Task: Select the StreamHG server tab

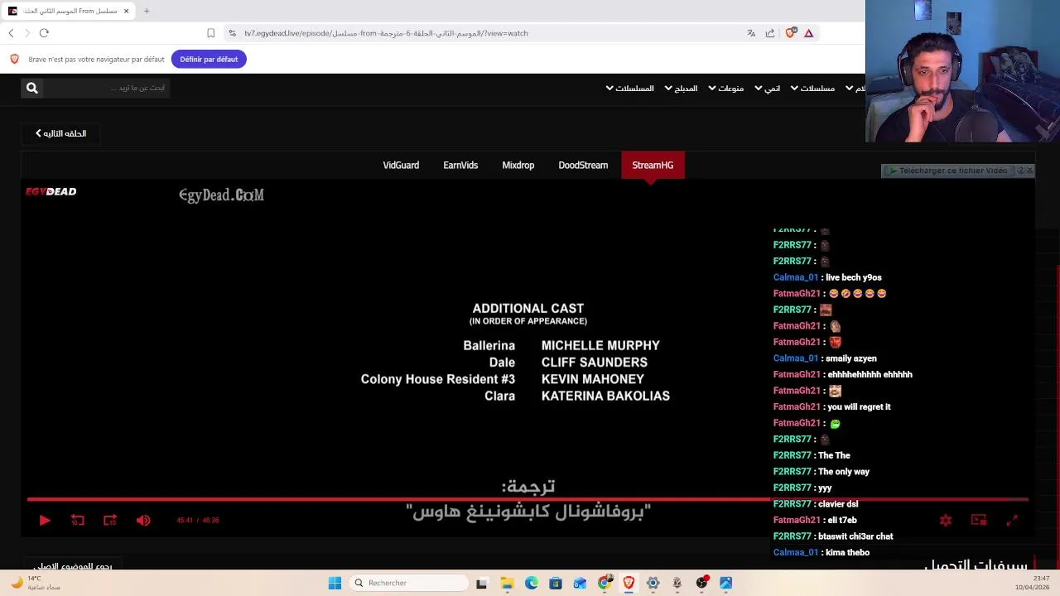Action: (653, 165)
